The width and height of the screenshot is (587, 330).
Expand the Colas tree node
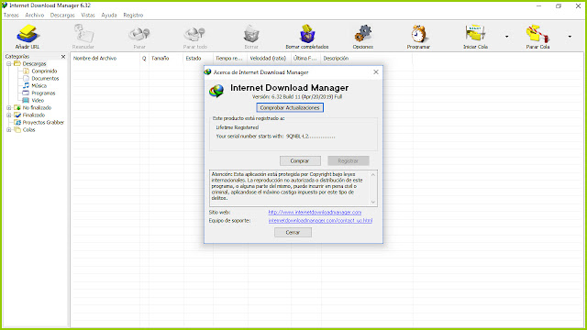click(x=8, y=130)
